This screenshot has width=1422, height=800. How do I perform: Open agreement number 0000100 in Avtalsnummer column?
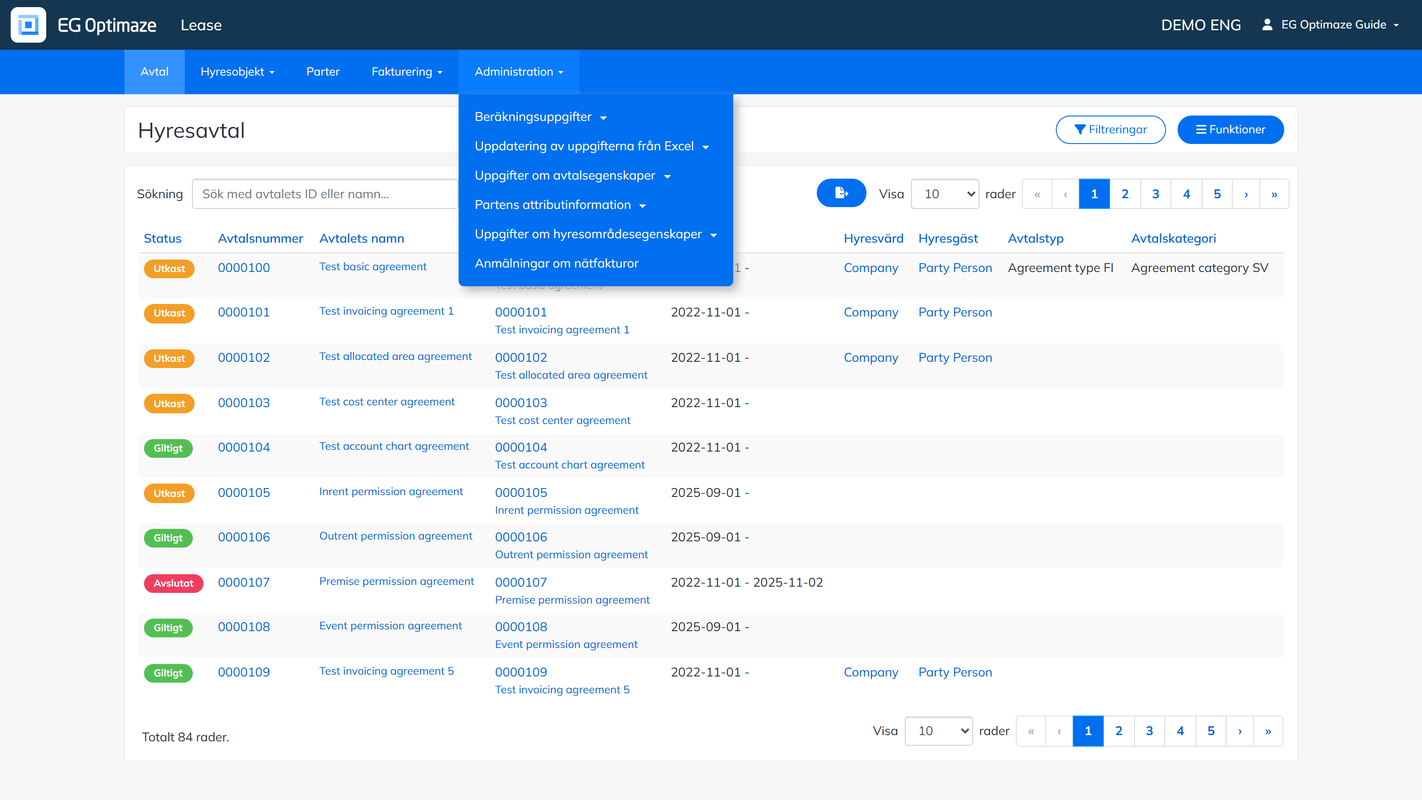point(244,268)
